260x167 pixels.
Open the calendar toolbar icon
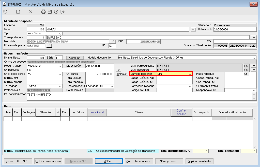click(x=50, y=12)
